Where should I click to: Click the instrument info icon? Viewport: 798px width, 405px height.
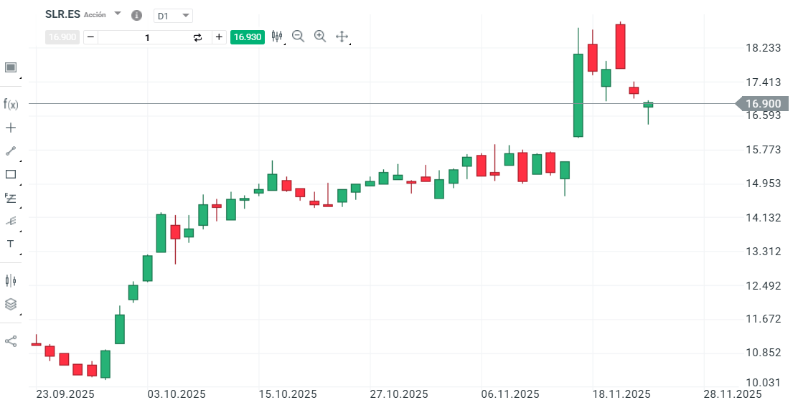pos(136,15)
